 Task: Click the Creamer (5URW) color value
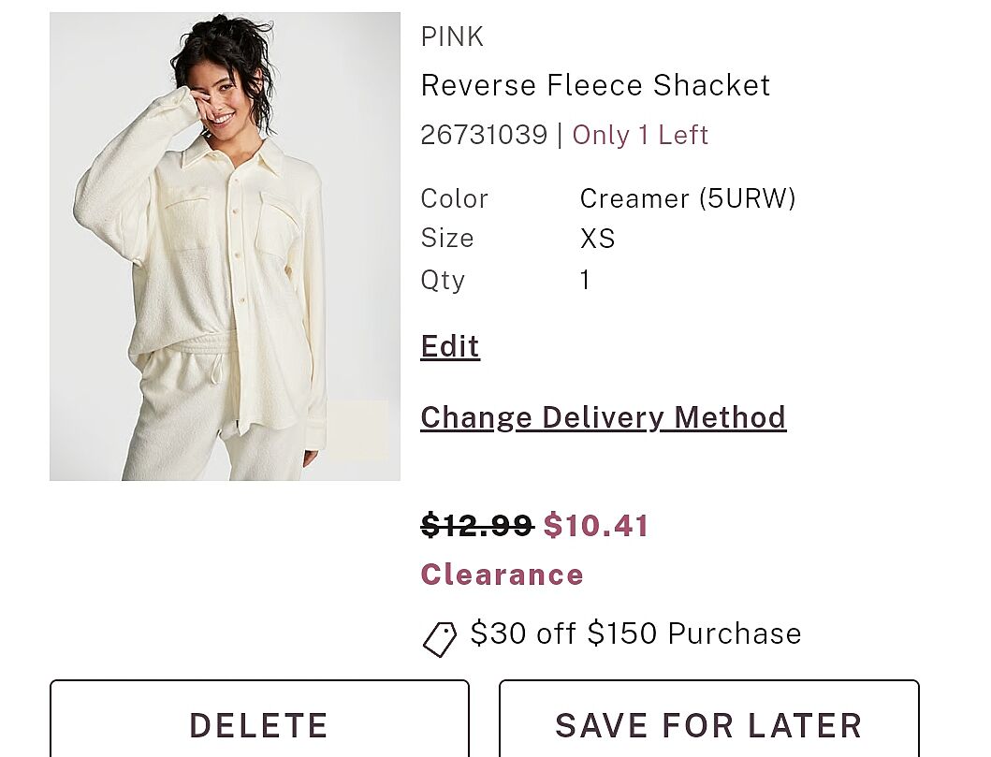pyautogui.click(x=688, y=198)
